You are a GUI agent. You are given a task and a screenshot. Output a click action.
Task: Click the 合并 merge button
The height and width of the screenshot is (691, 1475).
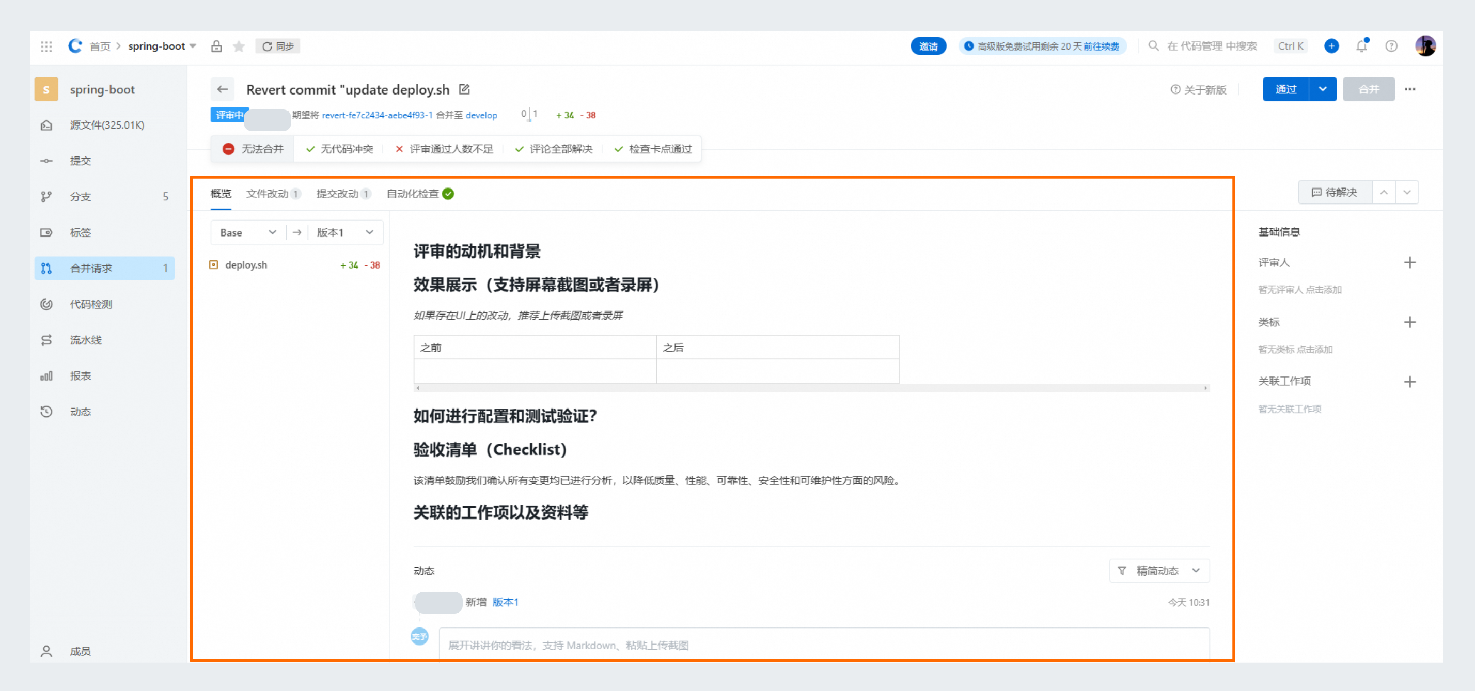click(1369, 89)
